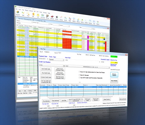Open Vehicles from the toolbar
The width and height of the screenshot is (145, 125).
(x=52, y=17)
